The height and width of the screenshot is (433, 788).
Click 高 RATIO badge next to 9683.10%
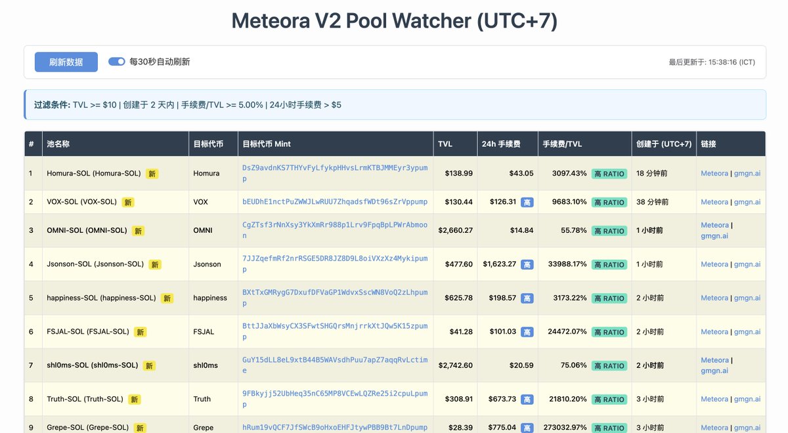click(609, 202)
